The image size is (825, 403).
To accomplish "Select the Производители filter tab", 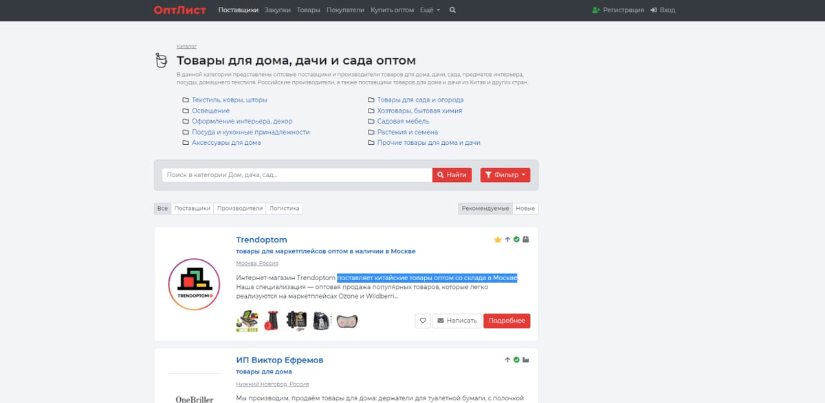I will coord(240,208).
